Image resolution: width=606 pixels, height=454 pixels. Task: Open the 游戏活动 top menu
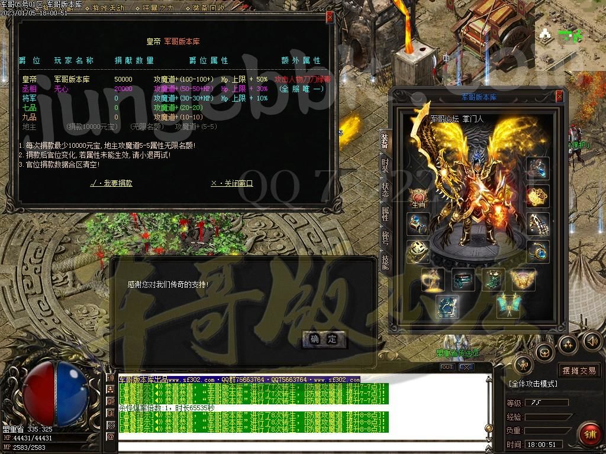tap(108, 8)
